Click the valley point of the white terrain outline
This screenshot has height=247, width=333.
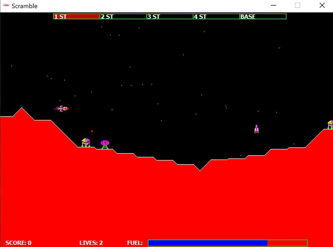(200, 170)
